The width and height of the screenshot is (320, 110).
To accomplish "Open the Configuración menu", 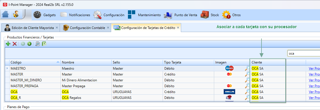I will [109, 15].
